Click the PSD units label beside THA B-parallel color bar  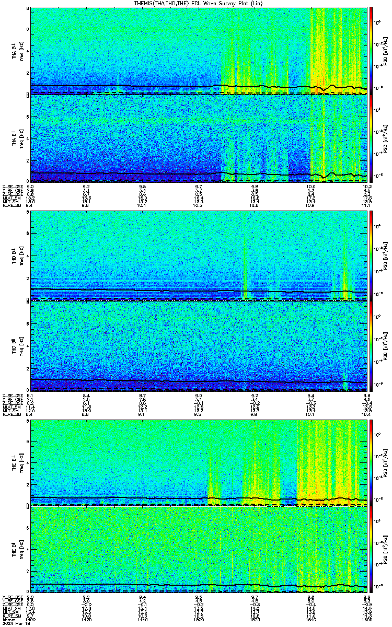click(385, 138)
